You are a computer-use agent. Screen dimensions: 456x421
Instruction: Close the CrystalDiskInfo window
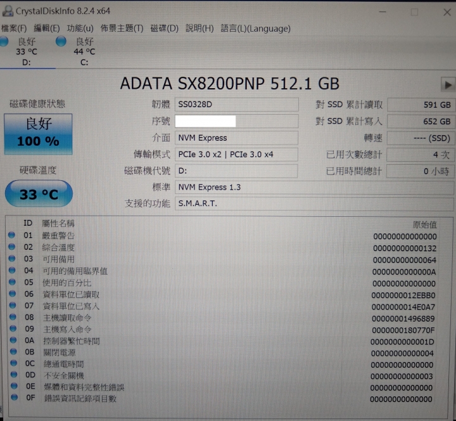click(447, 12)
